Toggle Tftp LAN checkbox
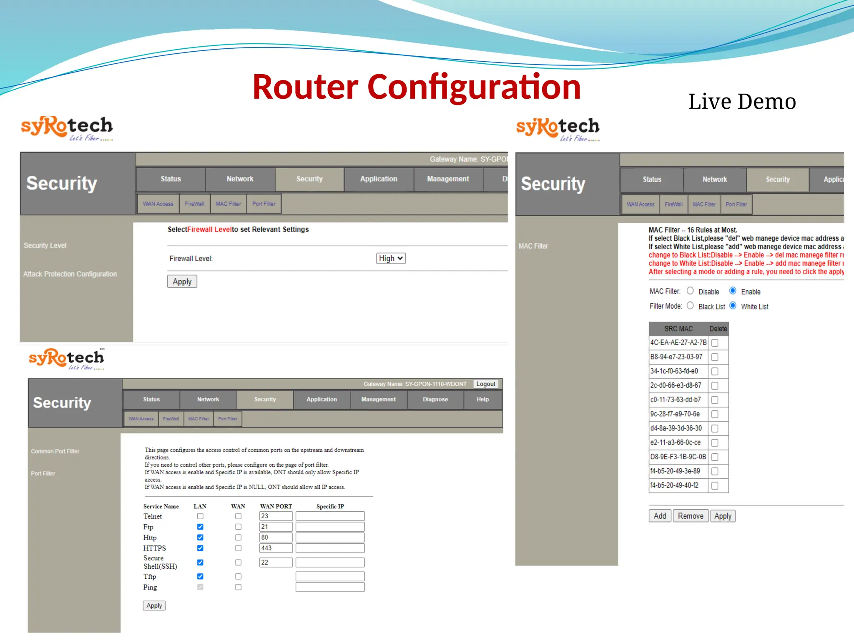This screenshot has height=640, width=854. [x=200, y=577]
